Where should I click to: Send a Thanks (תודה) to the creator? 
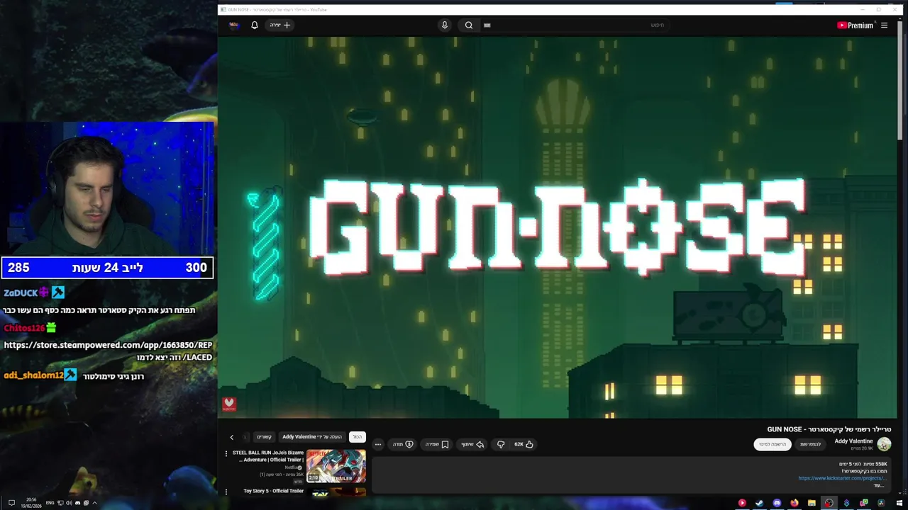[403, 444]
